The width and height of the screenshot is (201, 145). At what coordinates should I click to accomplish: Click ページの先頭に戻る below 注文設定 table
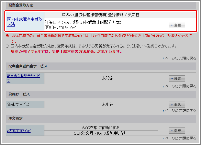point(180,138)
